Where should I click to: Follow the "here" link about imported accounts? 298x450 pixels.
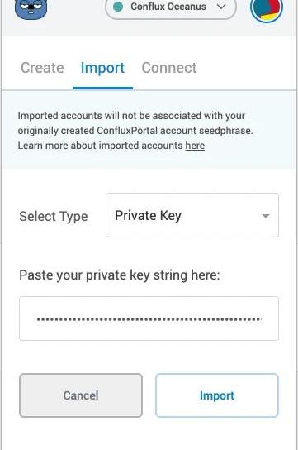195,146
